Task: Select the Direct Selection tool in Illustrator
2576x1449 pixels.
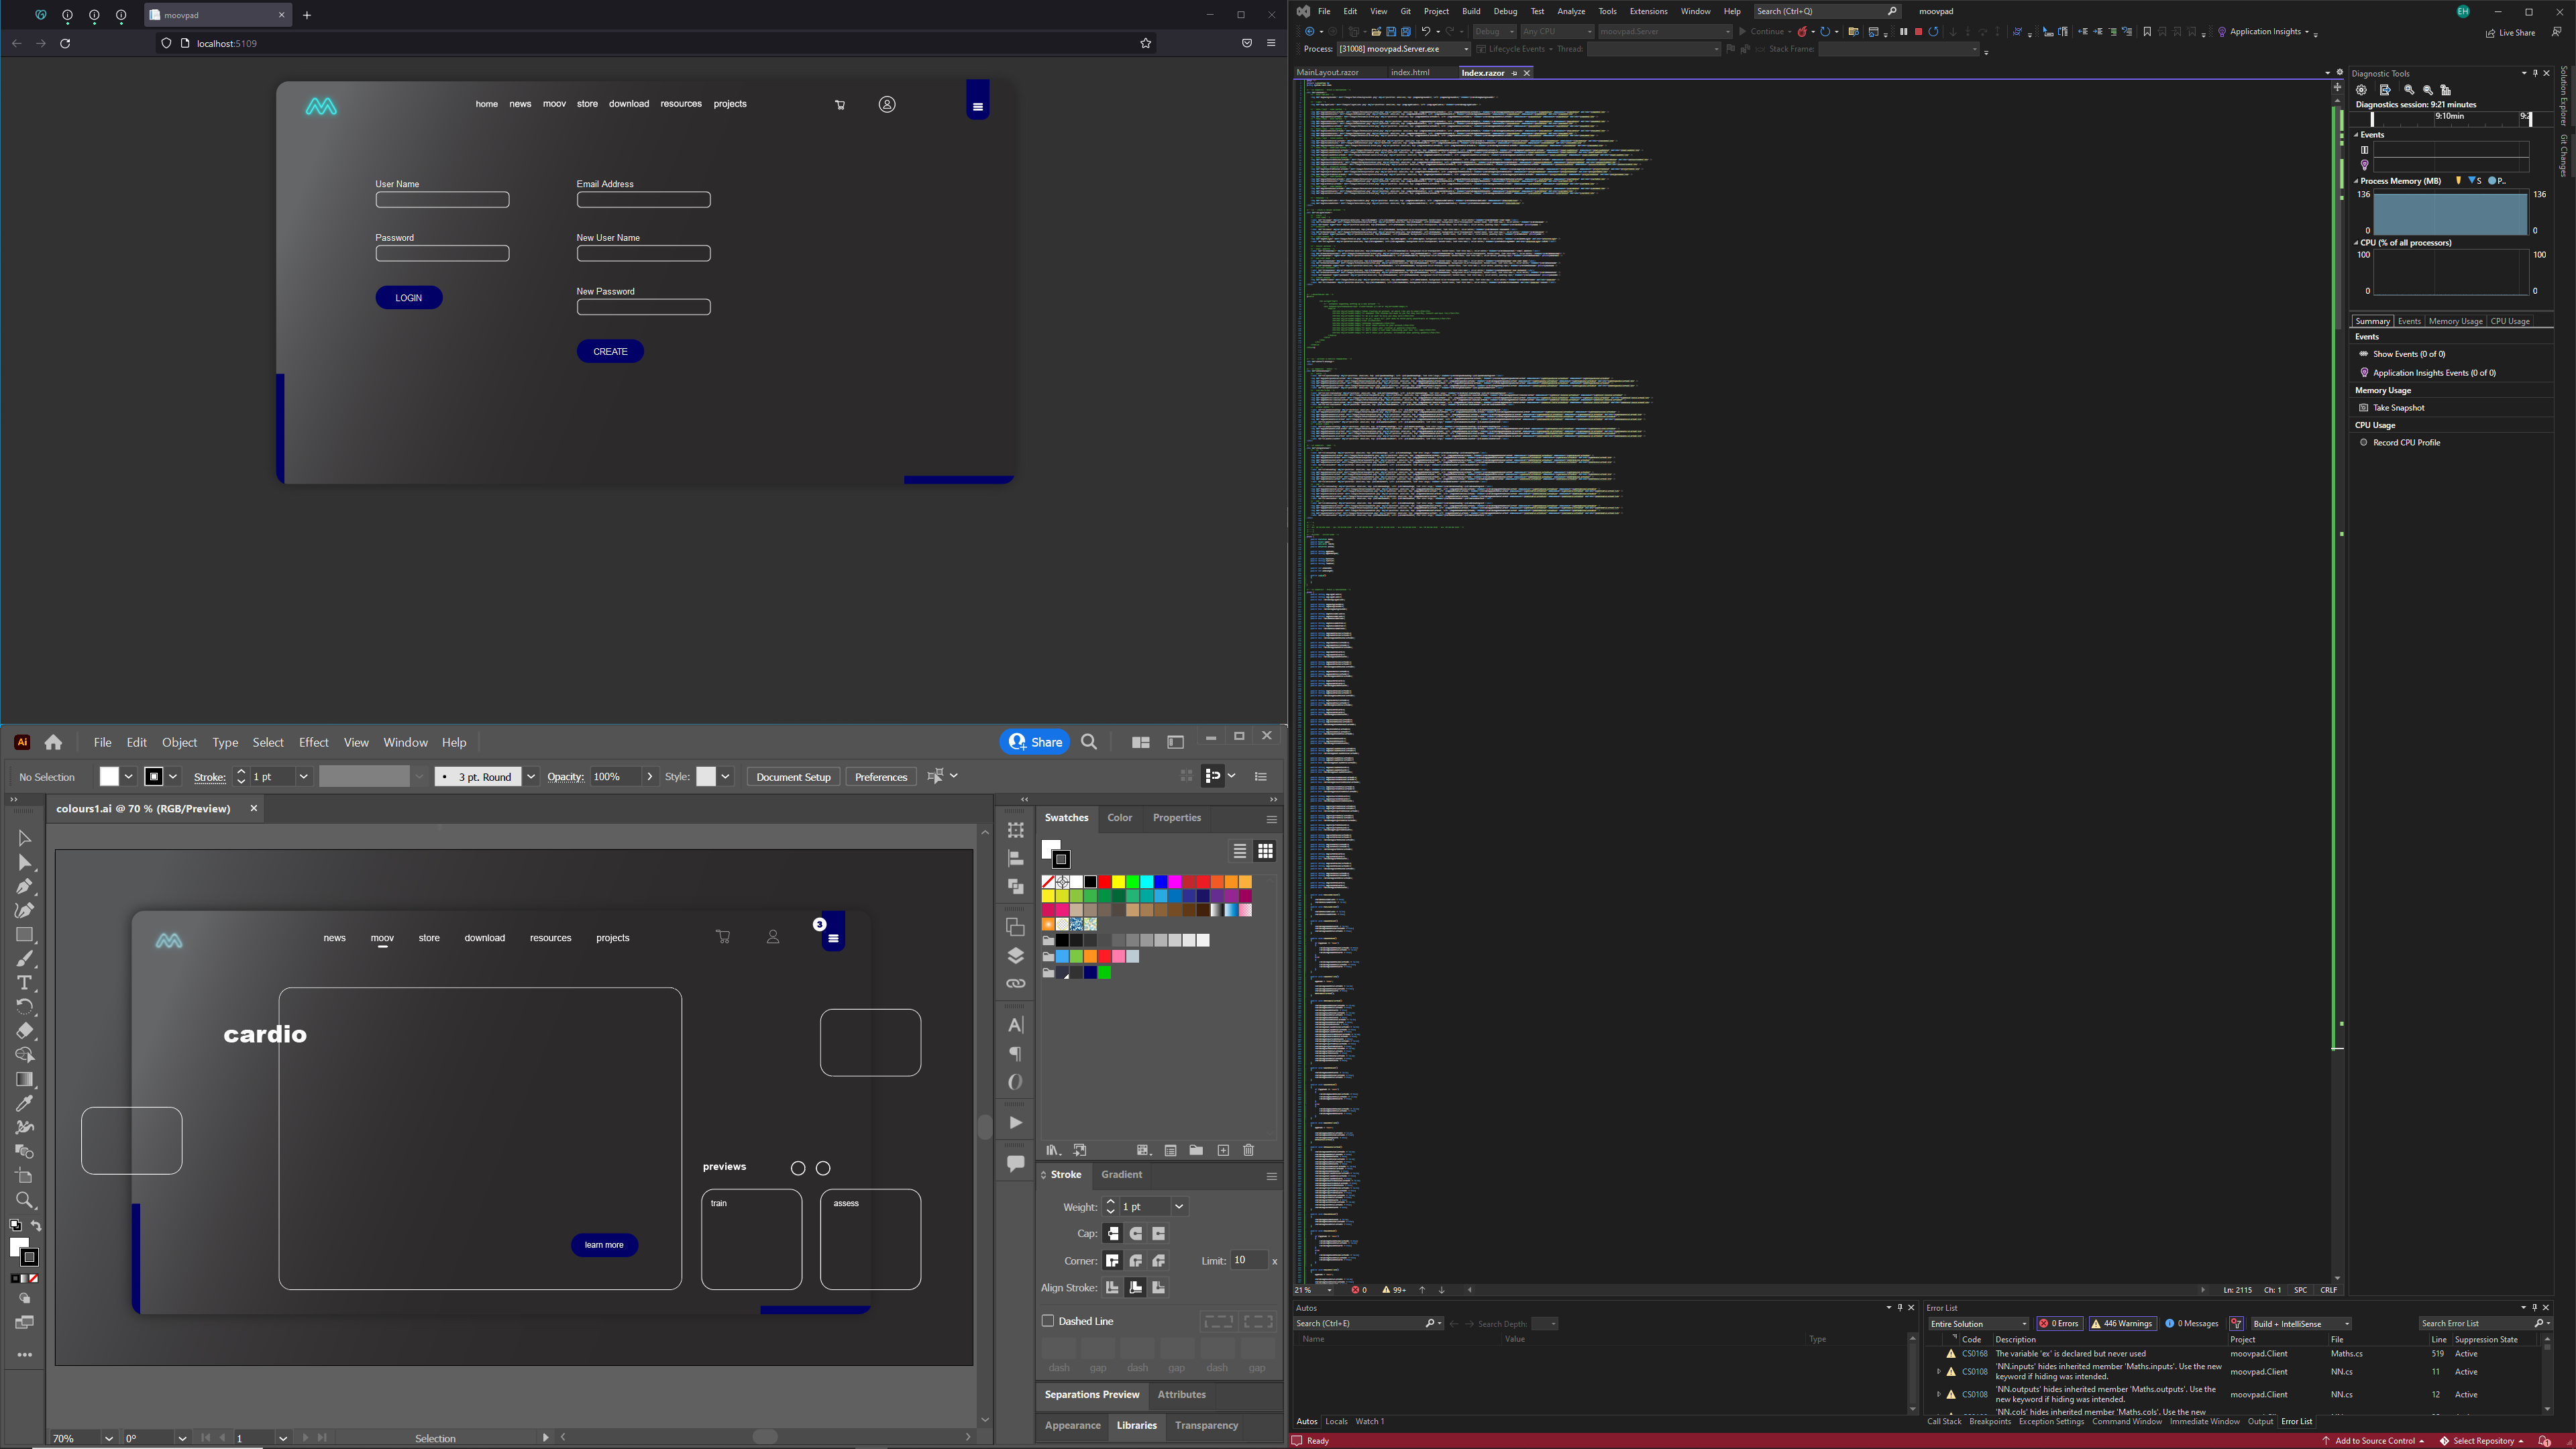Action: click(25, 862)
